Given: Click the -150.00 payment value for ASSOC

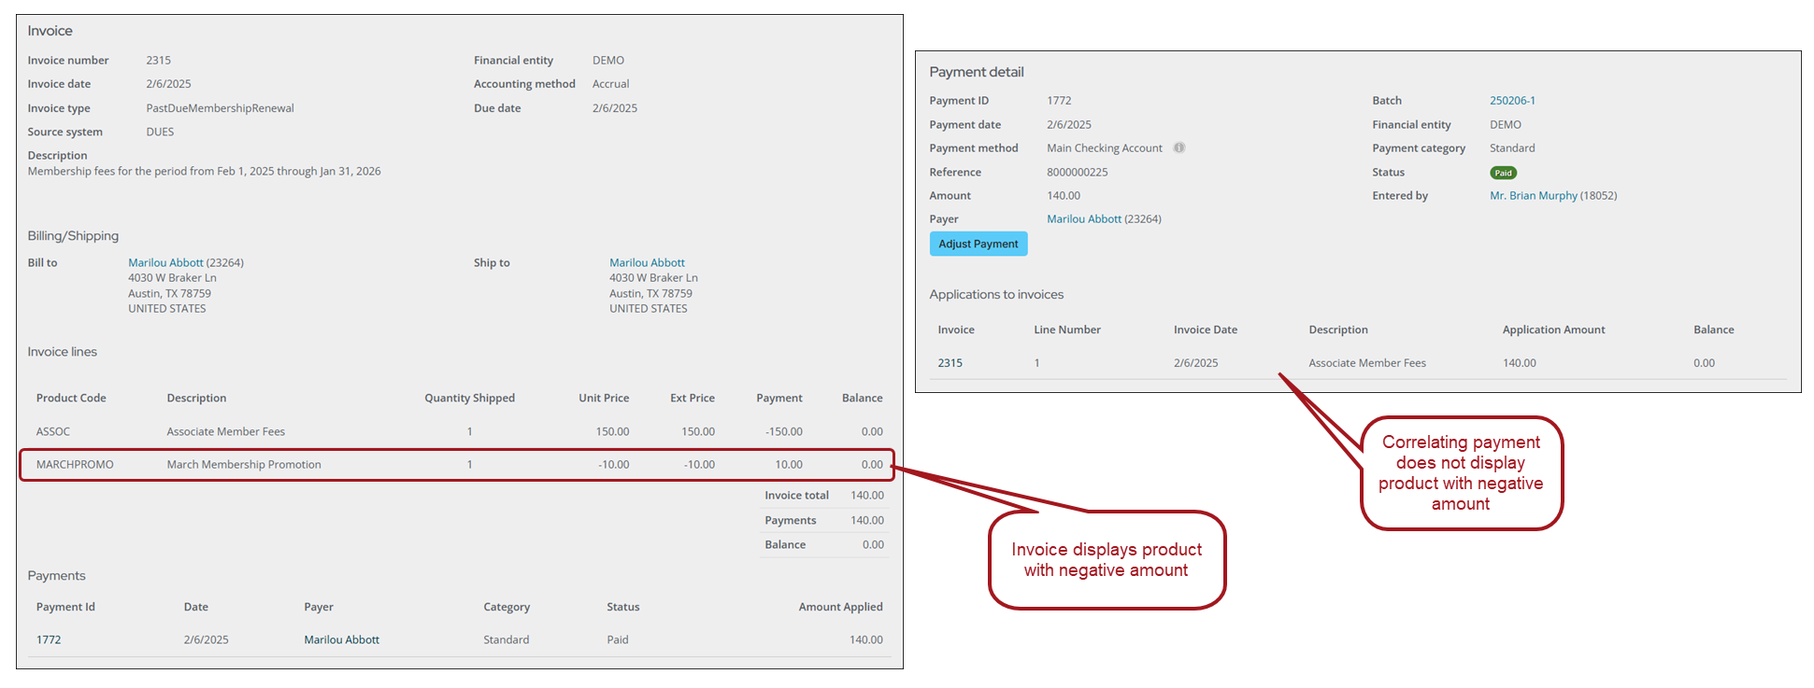Looking at the screenshot, I should (x=783, y=431).
